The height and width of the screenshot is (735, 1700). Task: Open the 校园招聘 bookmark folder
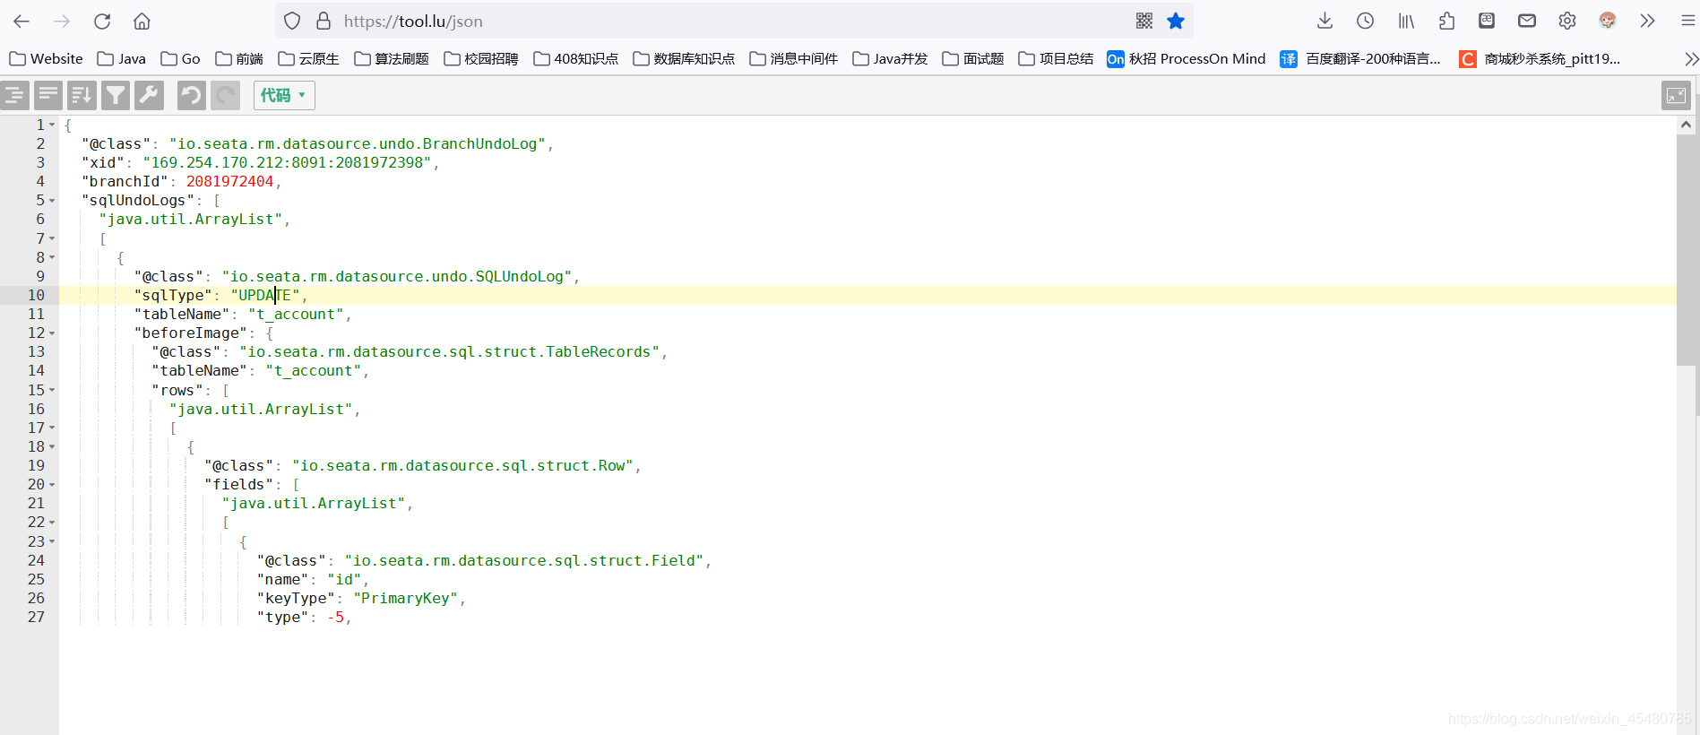[481, 59]
